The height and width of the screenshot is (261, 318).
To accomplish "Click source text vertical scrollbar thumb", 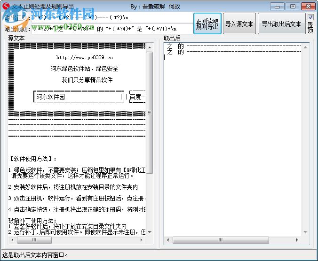I will [150, 113].
